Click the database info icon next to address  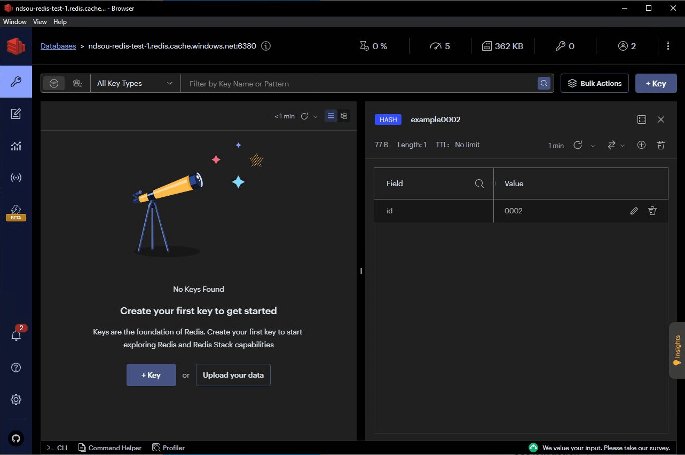[266, 46]
